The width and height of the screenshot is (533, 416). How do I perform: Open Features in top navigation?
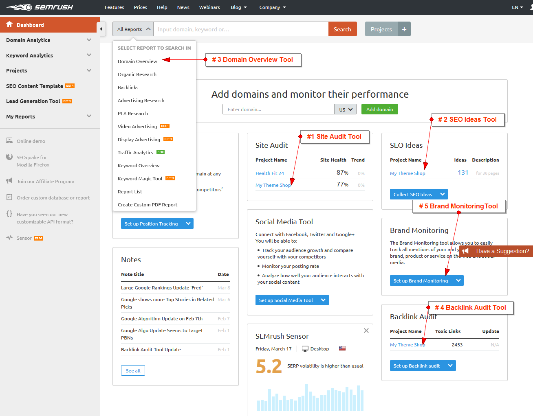tap(115, 7)
